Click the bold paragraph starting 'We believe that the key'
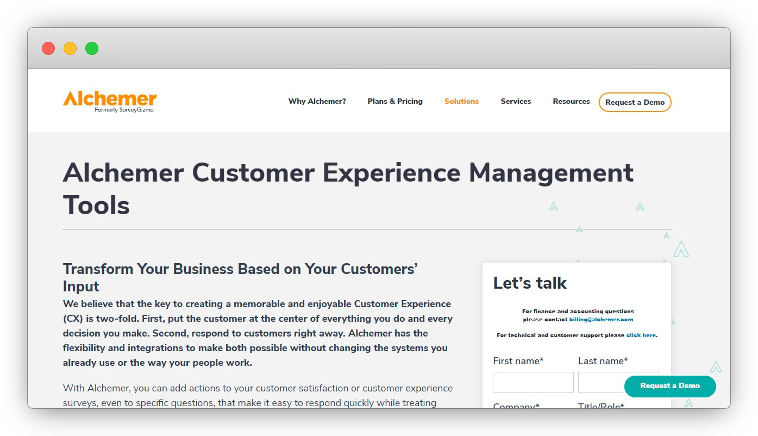 tap(258, 333)
